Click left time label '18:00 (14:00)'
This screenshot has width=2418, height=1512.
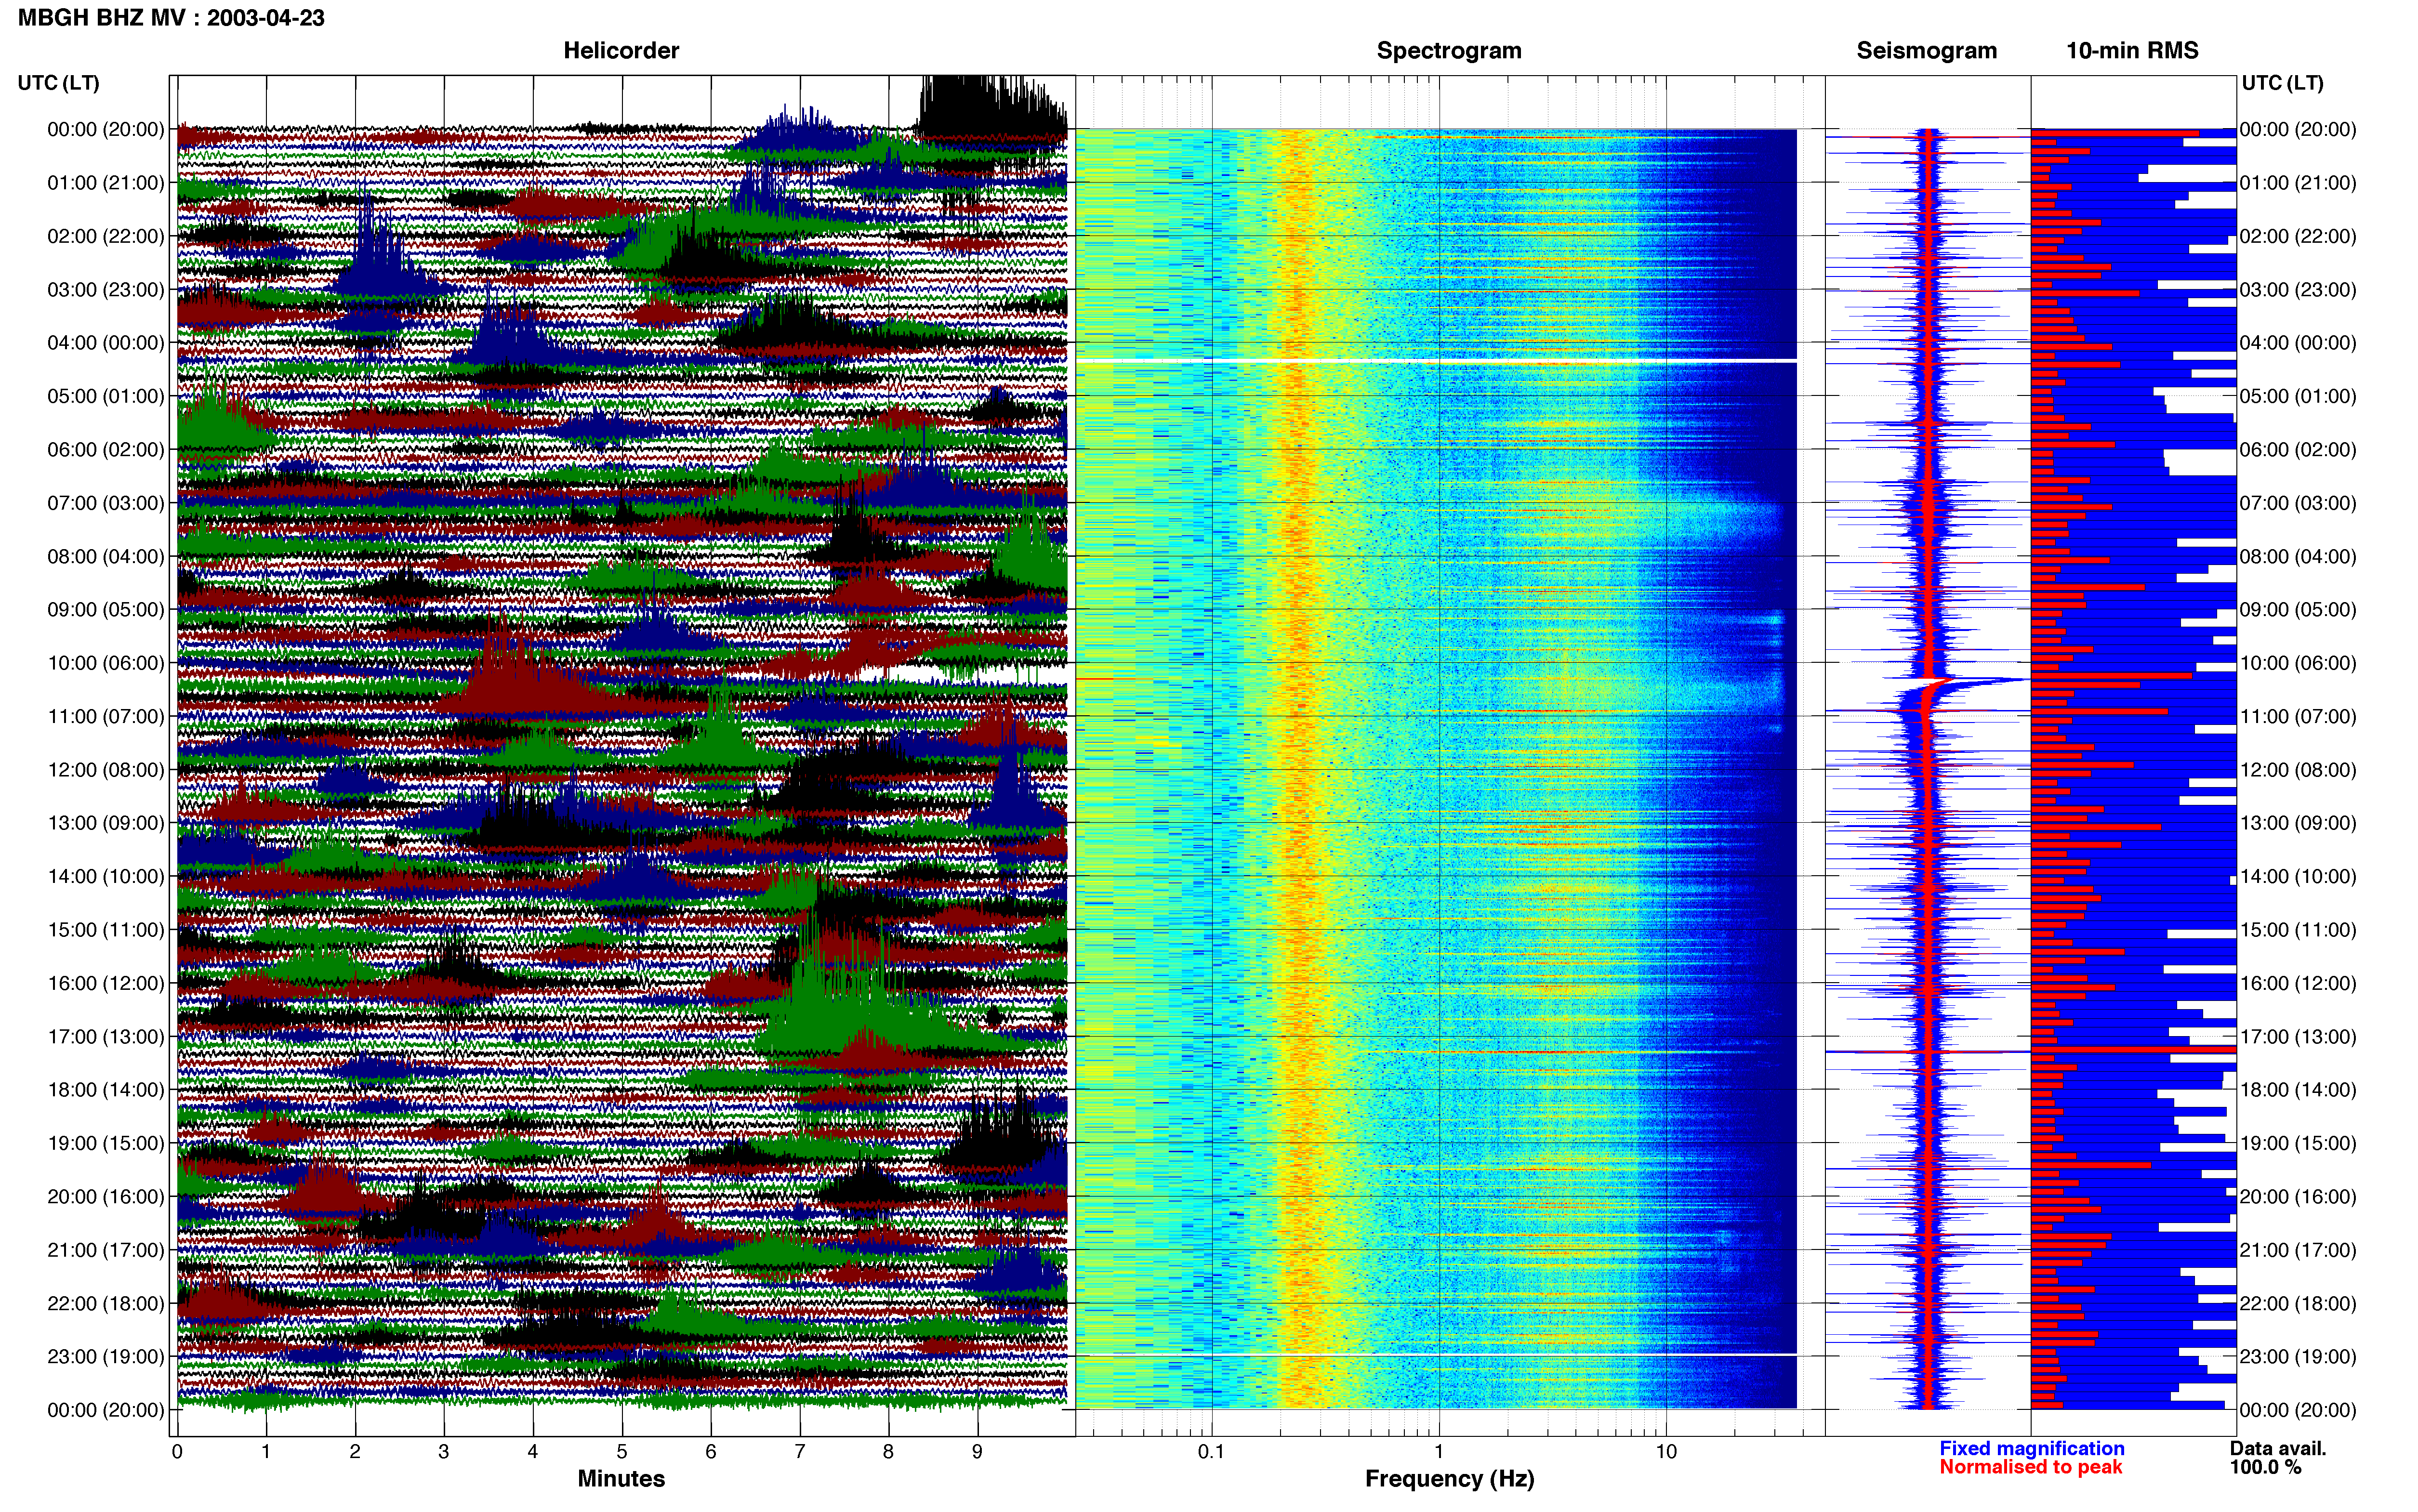tap(105, 1090)
